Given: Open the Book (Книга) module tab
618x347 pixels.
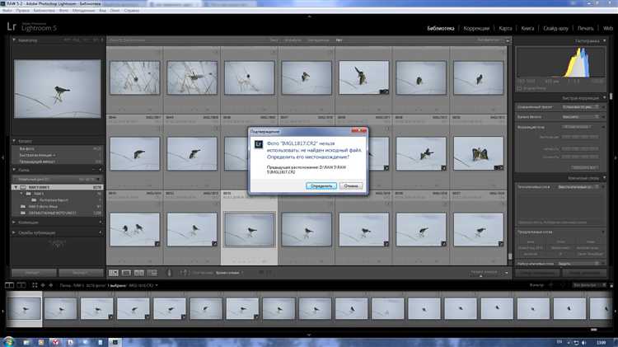Looking at the screenshot, I should point(527,28).
